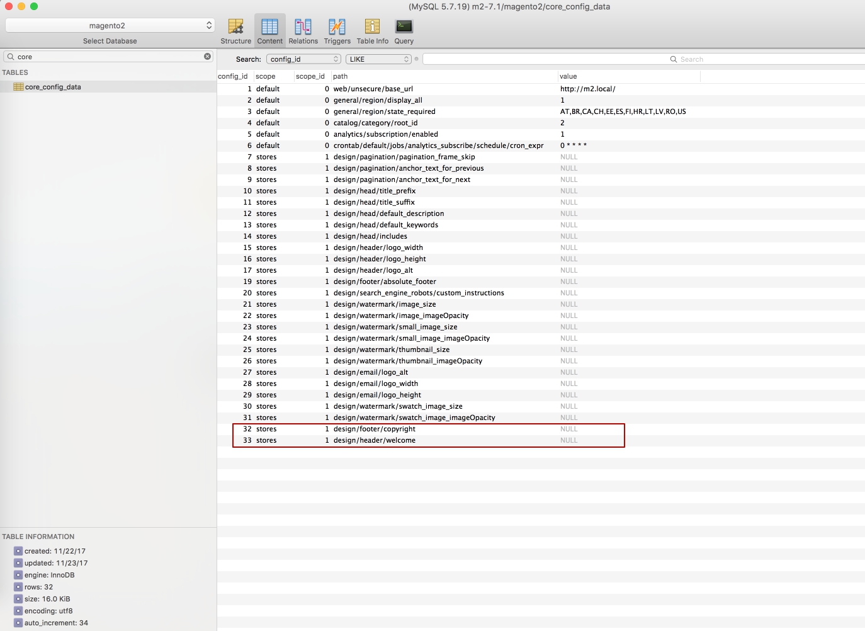Screen dimensions: 865x631
Task: Click the content search input field
Action: point(643,59)
